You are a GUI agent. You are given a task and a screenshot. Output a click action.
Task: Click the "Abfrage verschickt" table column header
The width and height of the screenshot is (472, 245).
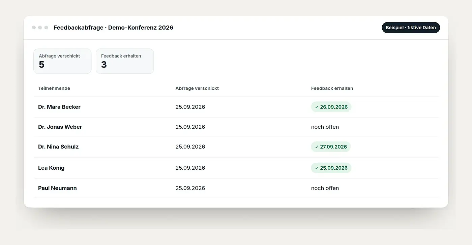[x=197, y=88]
